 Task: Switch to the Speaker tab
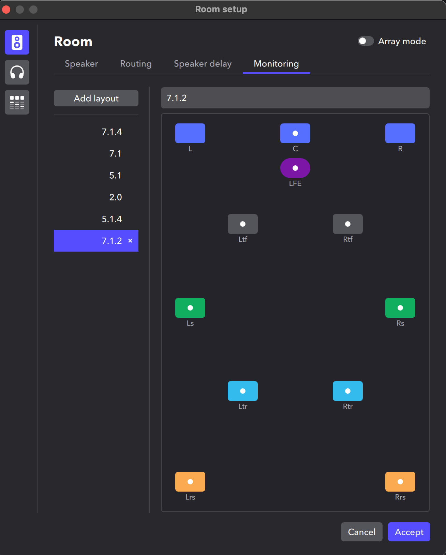click(x=81, y=64)
